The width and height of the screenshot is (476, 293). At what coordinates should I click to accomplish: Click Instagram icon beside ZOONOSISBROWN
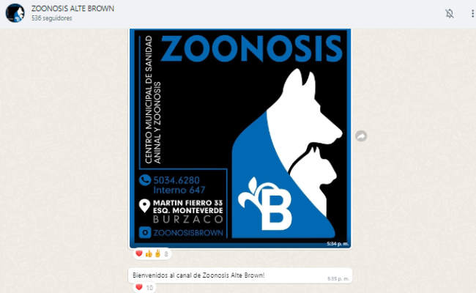(145, 233)
